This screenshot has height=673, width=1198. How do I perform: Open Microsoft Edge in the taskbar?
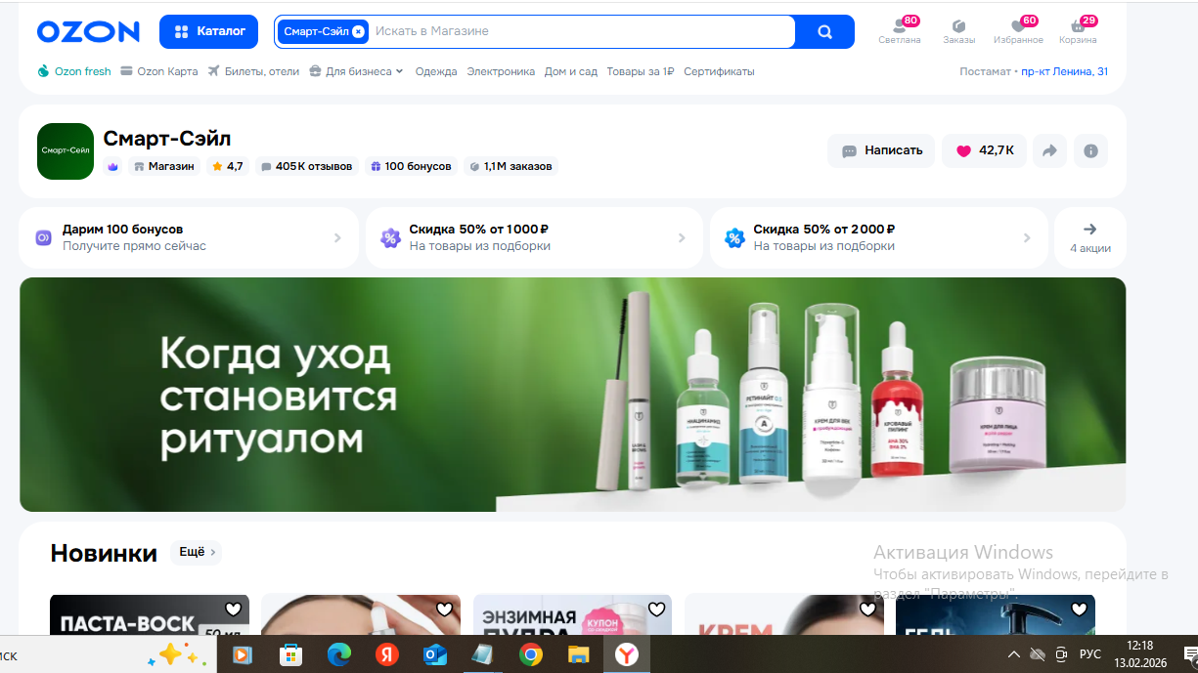tap(338, 654)
